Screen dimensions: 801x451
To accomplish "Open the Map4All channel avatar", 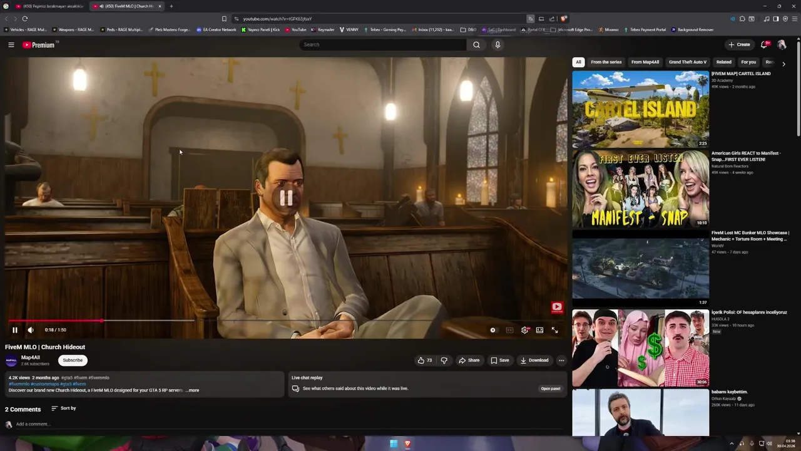I will 11,360.
